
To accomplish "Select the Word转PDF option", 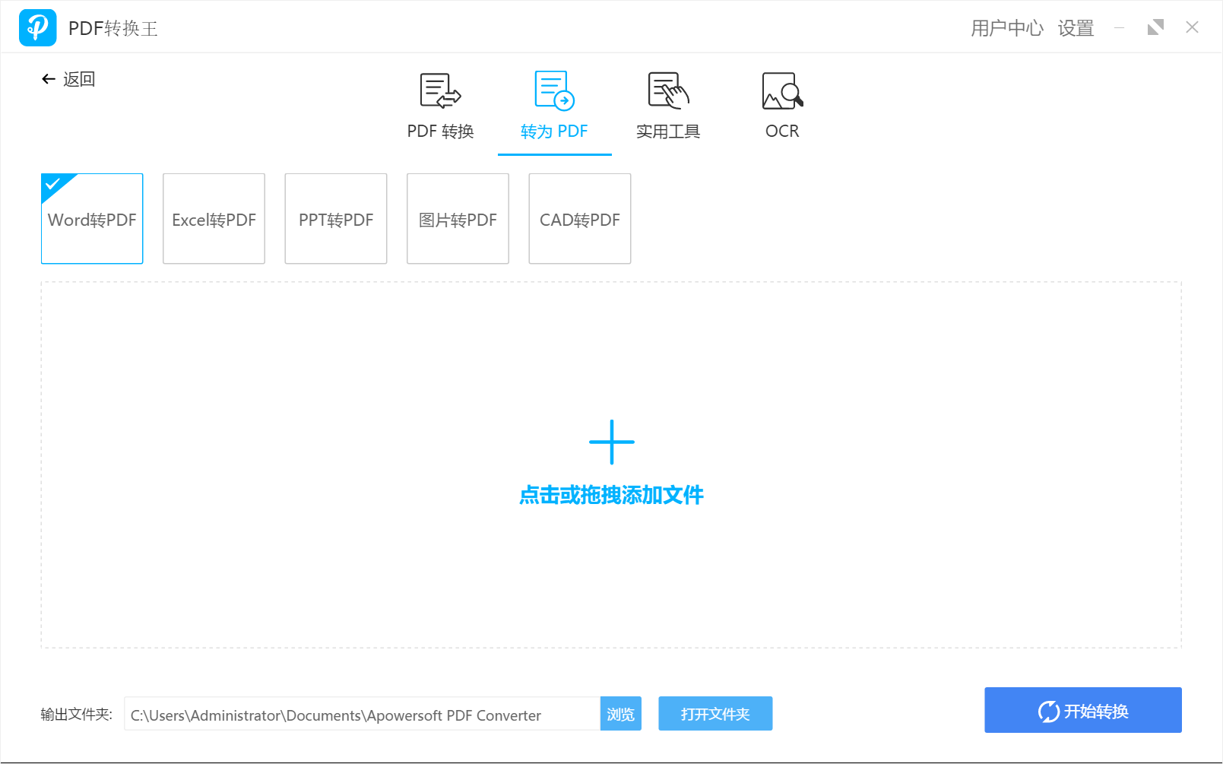I will pos(92,219).
